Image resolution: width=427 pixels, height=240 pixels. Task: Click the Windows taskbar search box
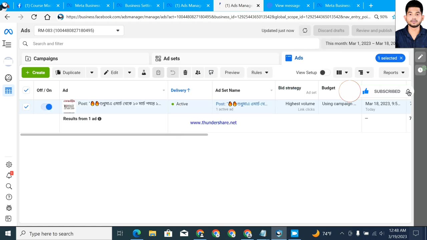coord(64,234)
